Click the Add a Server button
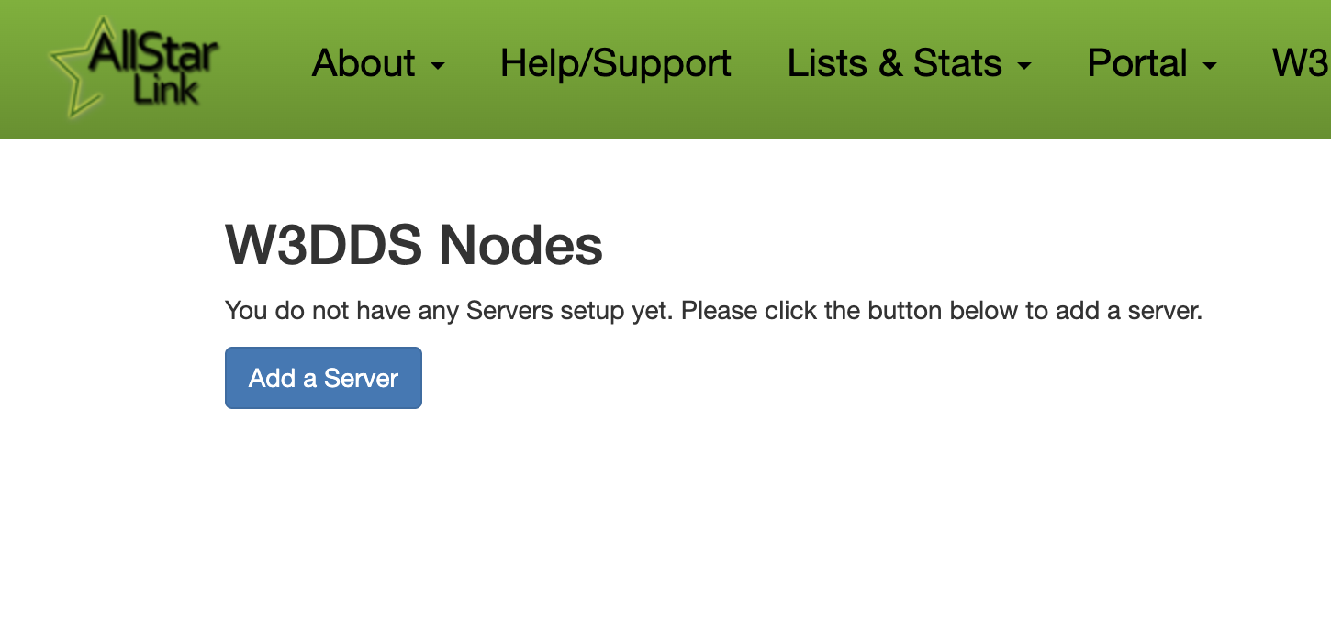The width and height of the screenshot is (1331, 642). [x=323, y=378]
